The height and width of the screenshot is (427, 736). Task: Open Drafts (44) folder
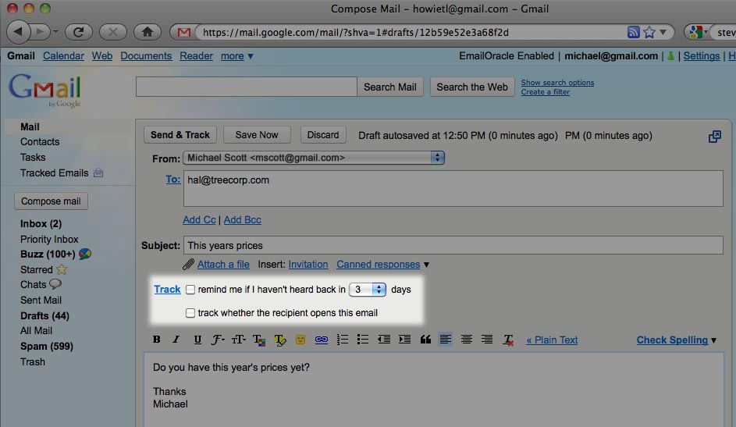pos(44,316)
